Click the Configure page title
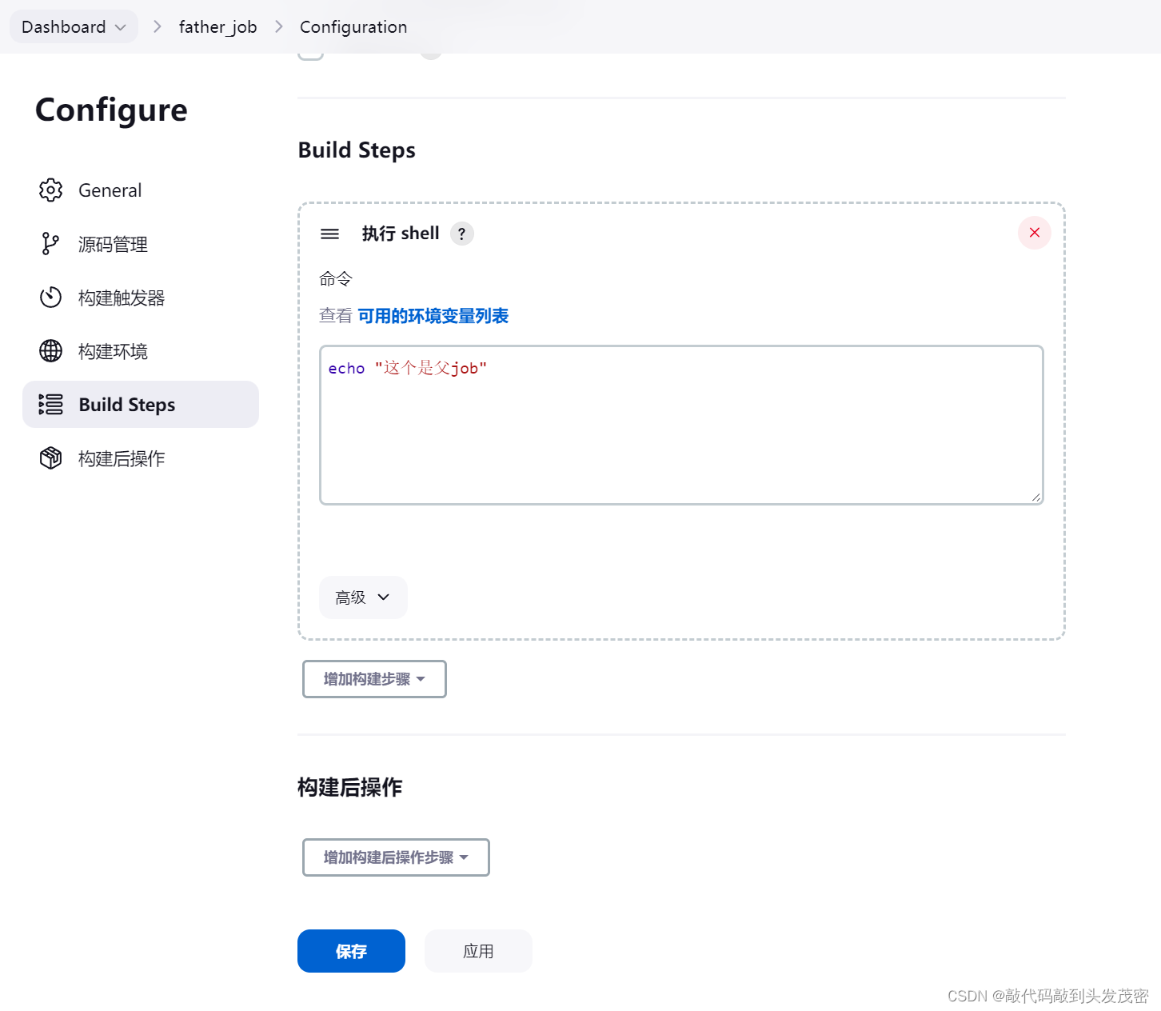 (x=111, y=110)
